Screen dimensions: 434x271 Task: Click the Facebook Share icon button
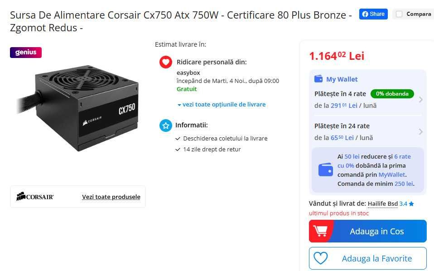point(373,14)
